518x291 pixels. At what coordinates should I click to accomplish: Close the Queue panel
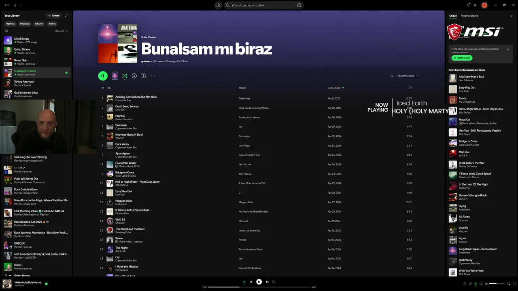tap(511, 16)
